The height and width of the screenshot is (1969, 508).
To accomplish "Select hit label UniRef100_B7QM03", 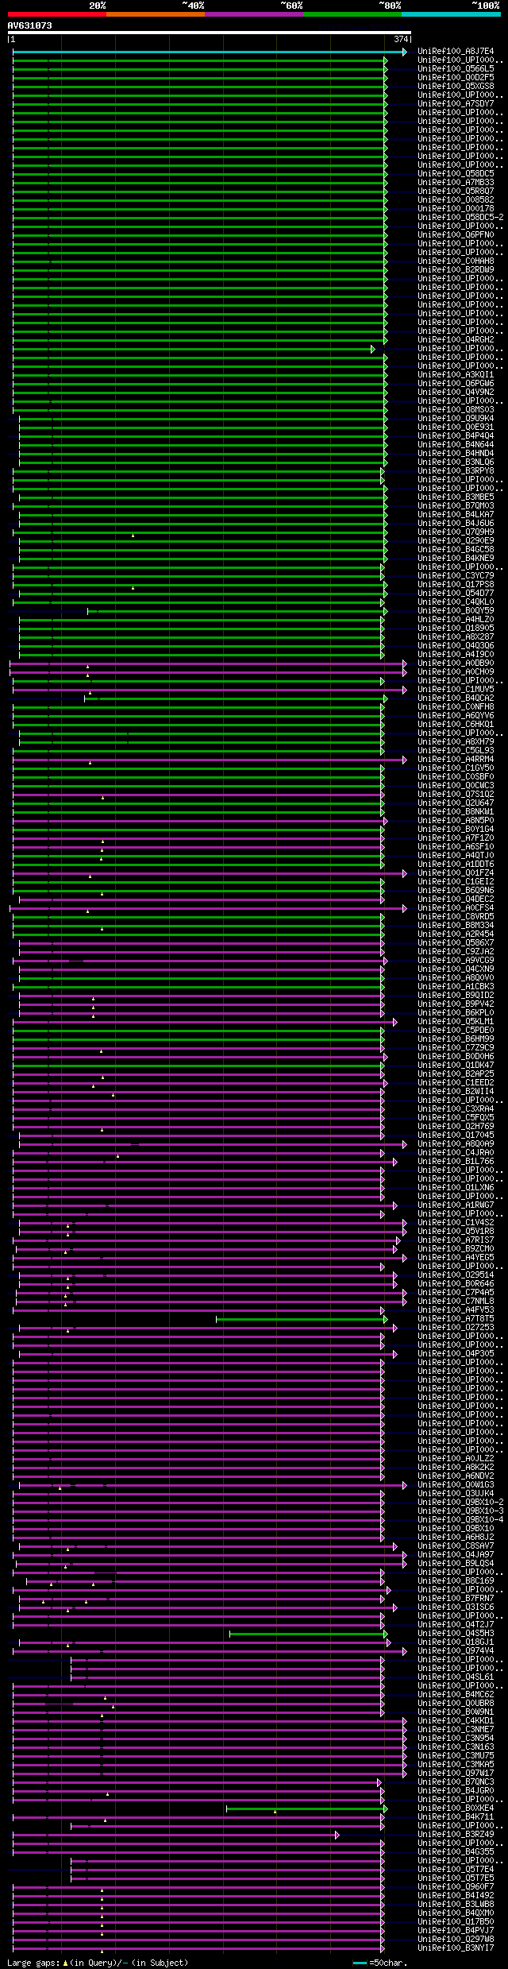I will pos(456,506).
